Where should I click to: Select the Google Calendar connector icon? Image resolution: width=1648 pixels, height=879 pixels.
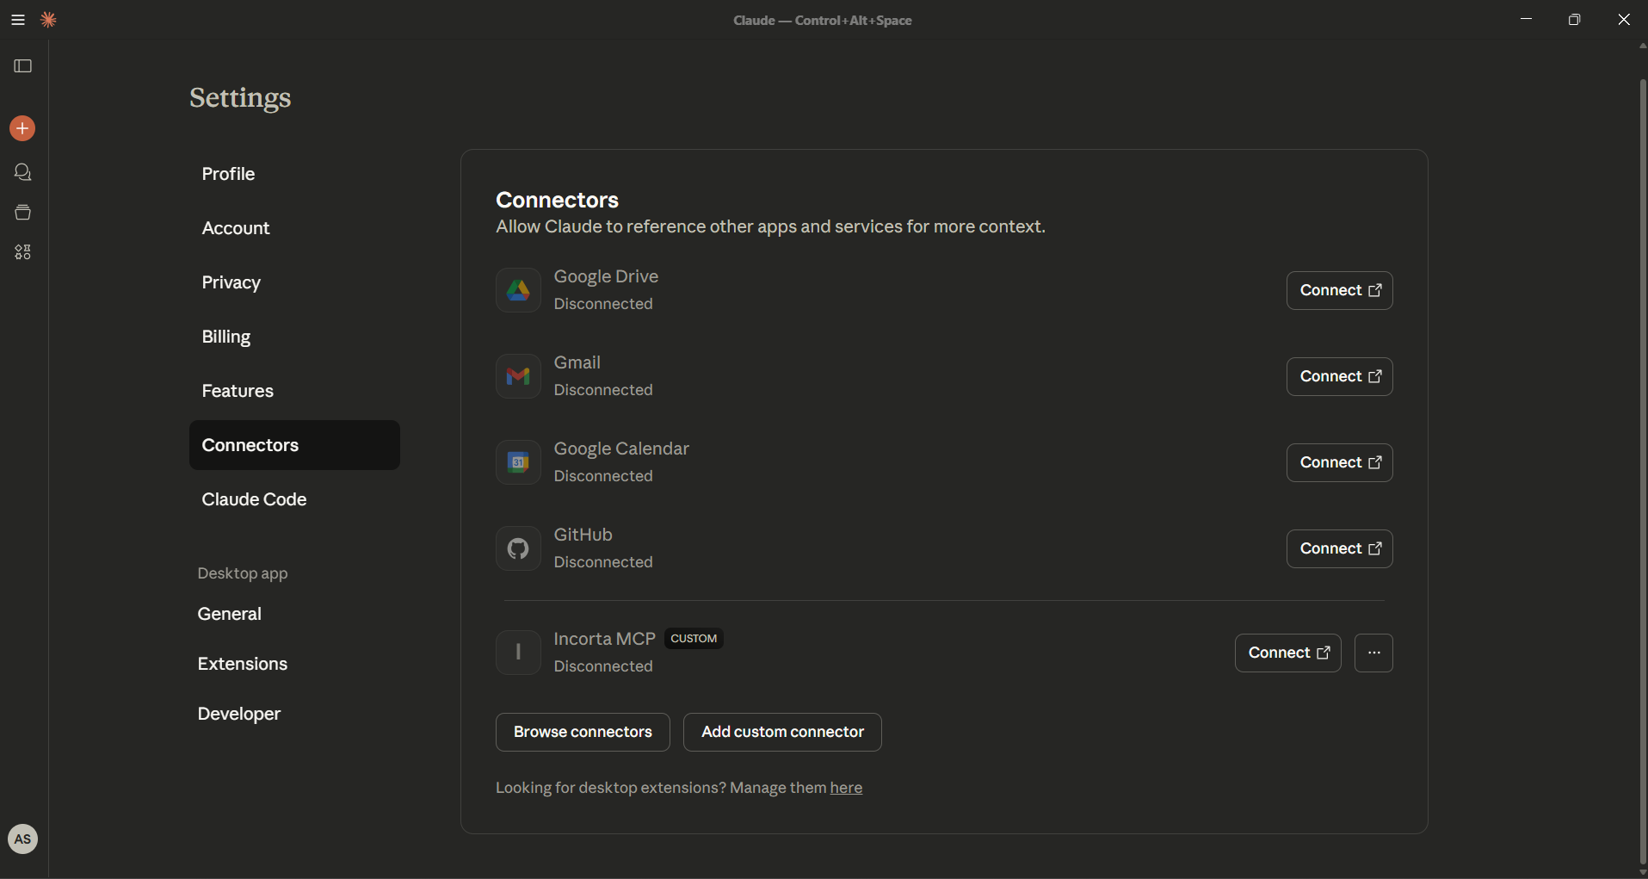click(518, 462)
